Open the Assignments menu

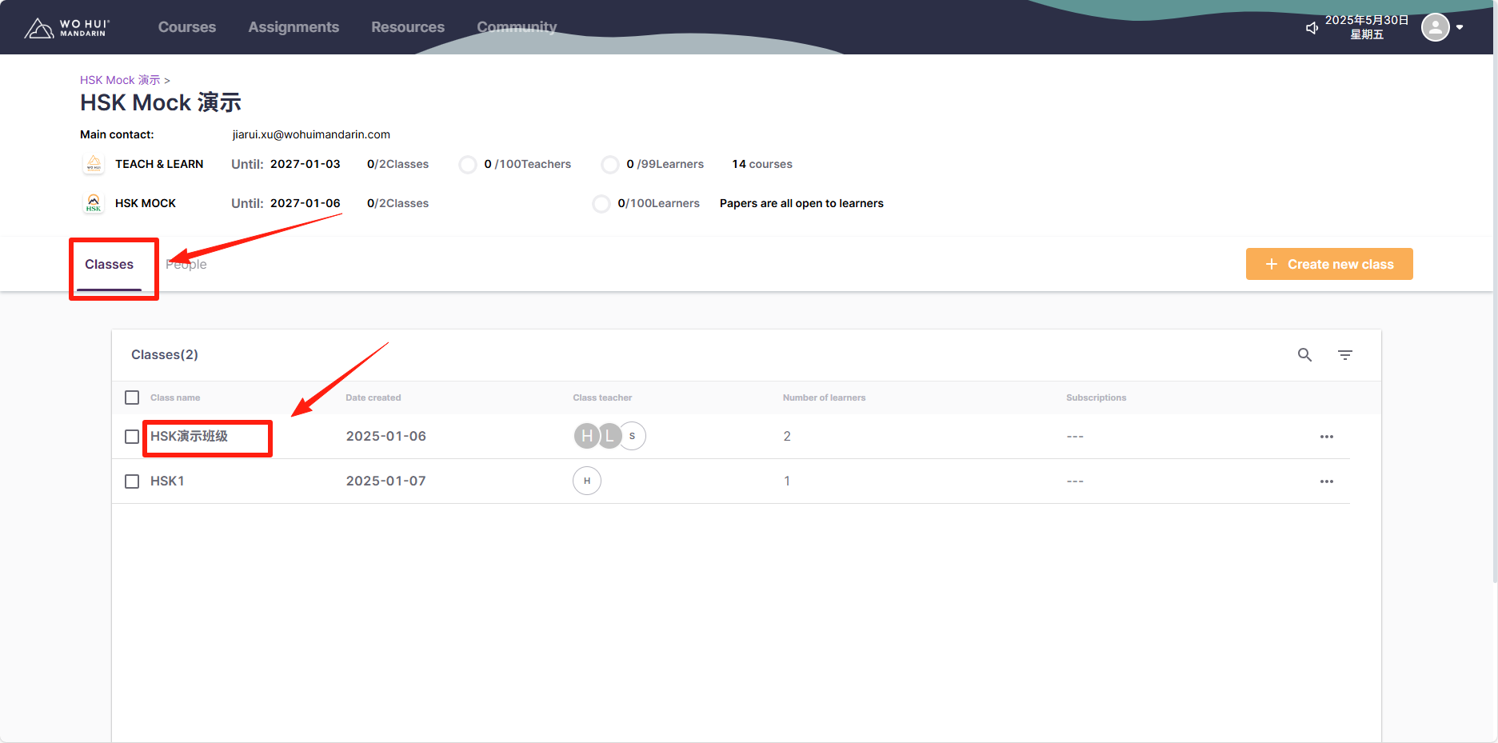(294, 27)
